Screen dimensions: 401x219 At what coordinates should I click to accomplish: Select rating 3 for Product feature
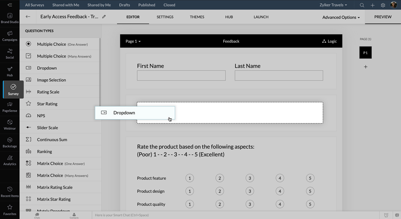[249, 178]
